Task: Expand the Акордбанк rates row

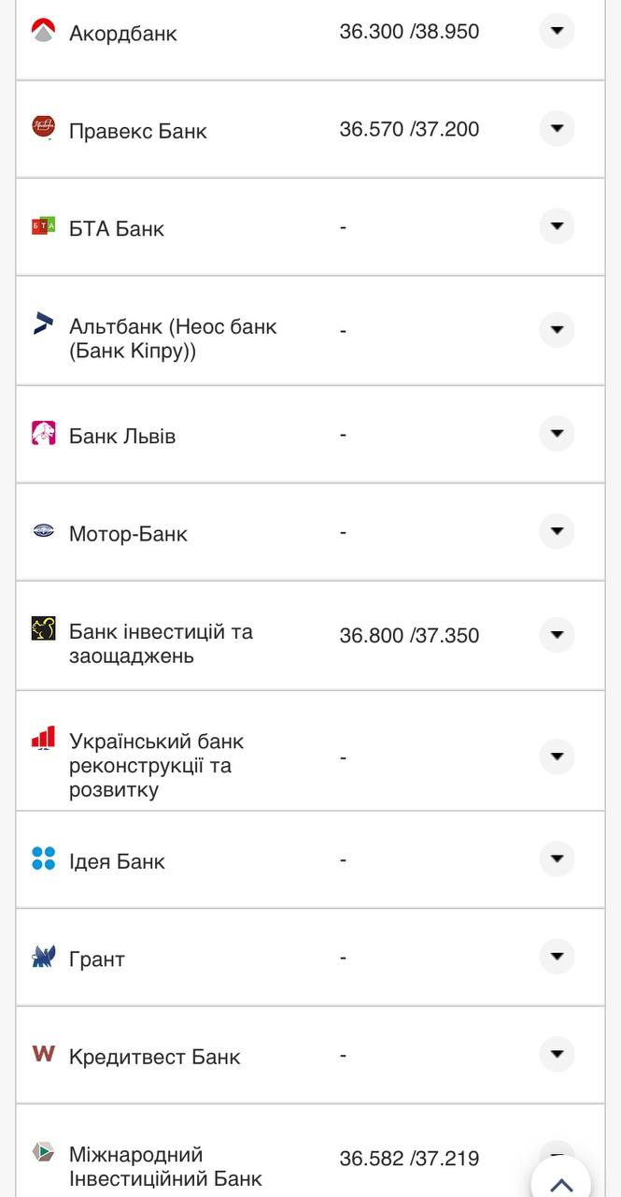Action: (x=557, y=31)
